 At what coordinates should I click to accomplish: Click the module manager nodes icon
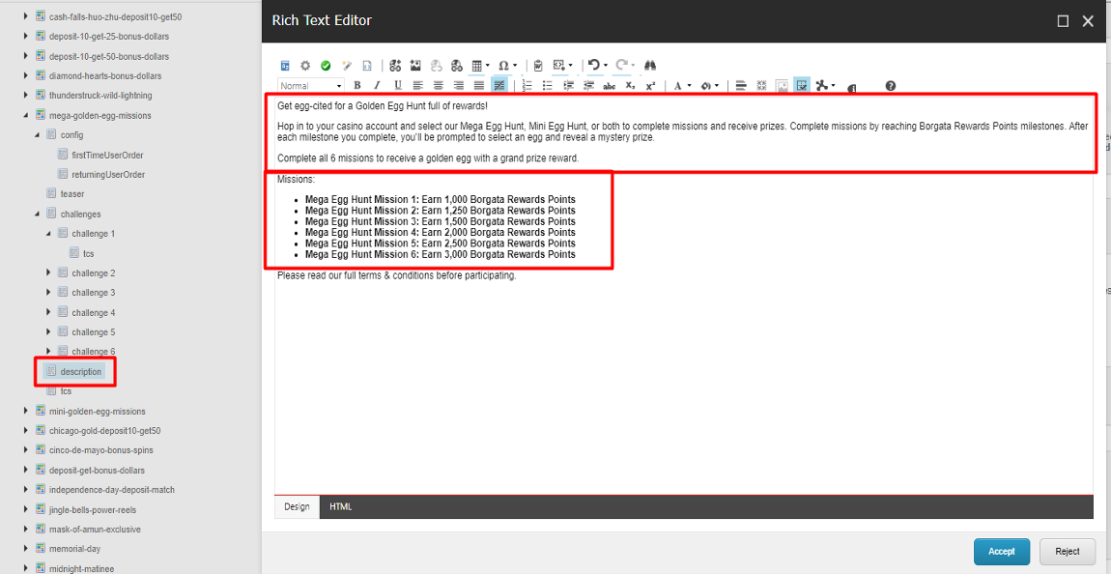822,86
